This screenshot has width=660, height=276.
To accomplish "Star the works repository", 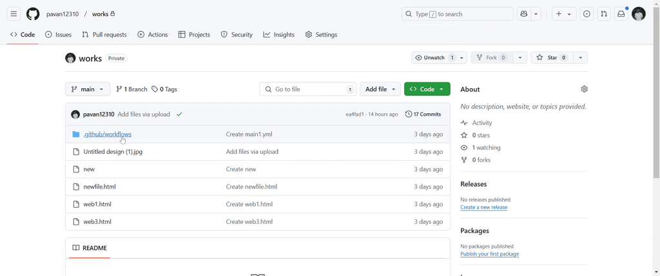I will (x=552, y=57).
